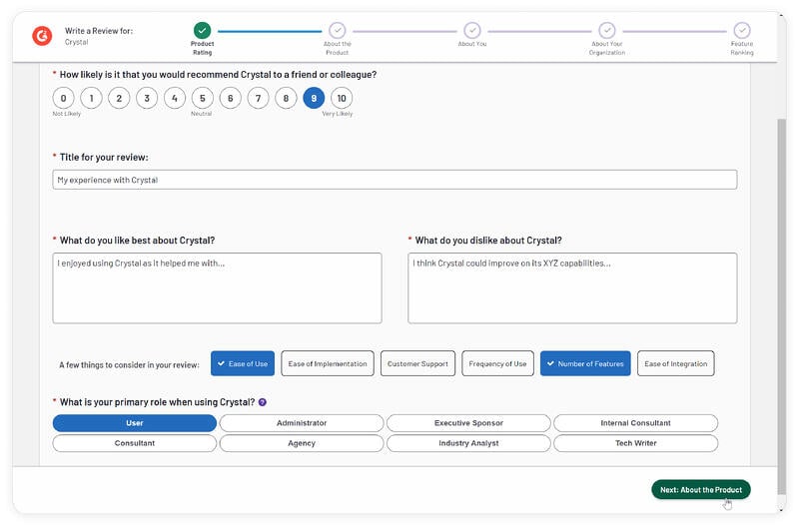Select the Feature Ranking step icon

click(742, 31)
